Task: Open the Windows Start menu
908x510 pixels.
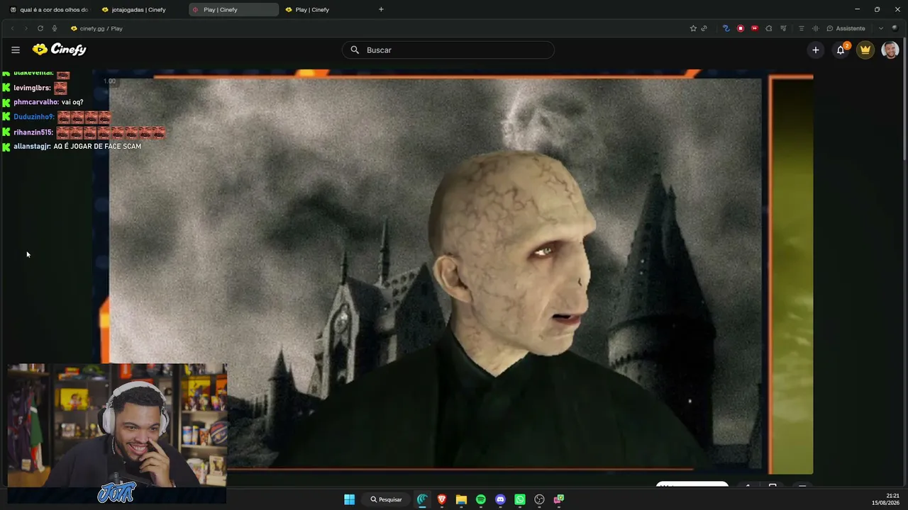Action: point(349,499)
